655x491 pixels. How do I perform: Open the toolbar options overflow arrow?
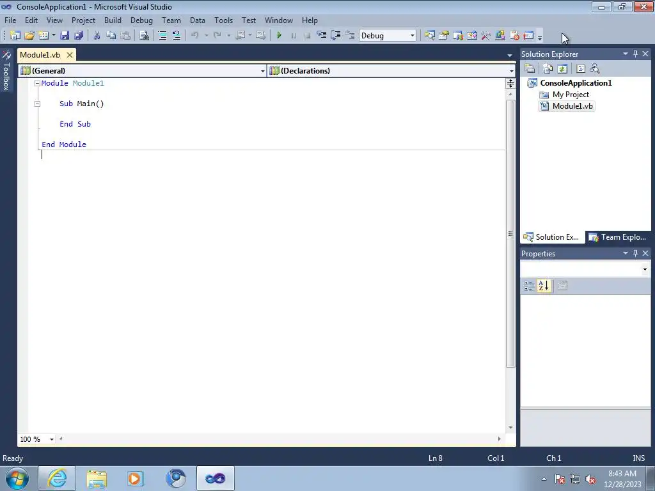pos(540,36)
